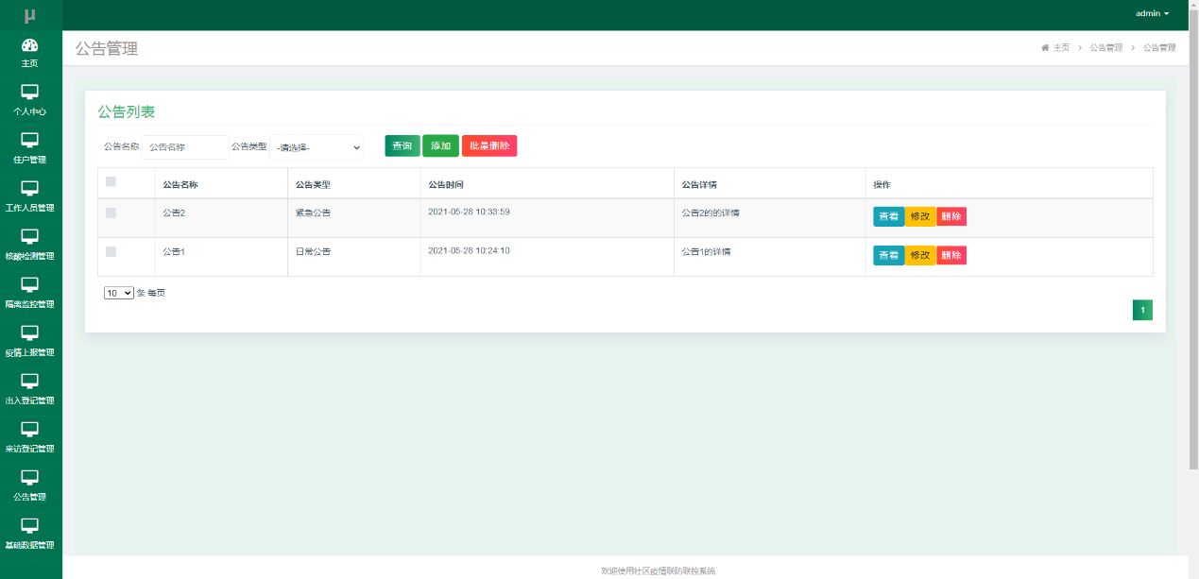Screen dimensions: 1199x579
Task: Click the 添加 add button
Action: coord(440,145)
